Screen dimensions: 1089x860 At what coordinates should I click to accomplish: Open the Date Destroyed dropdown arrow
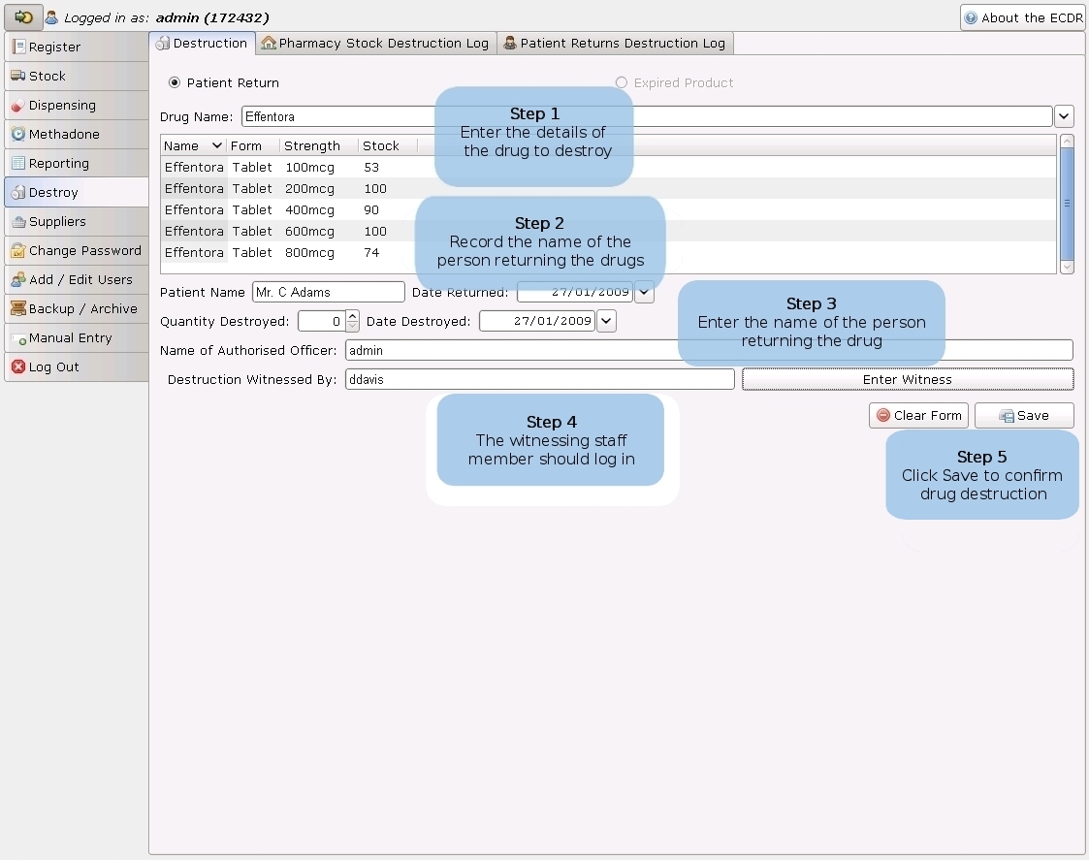point(606,321)
